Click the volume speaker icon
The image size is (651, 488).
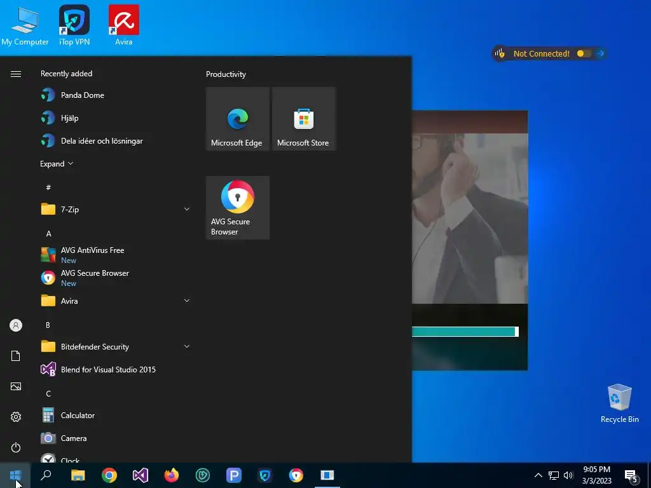(x=568, y=475)
